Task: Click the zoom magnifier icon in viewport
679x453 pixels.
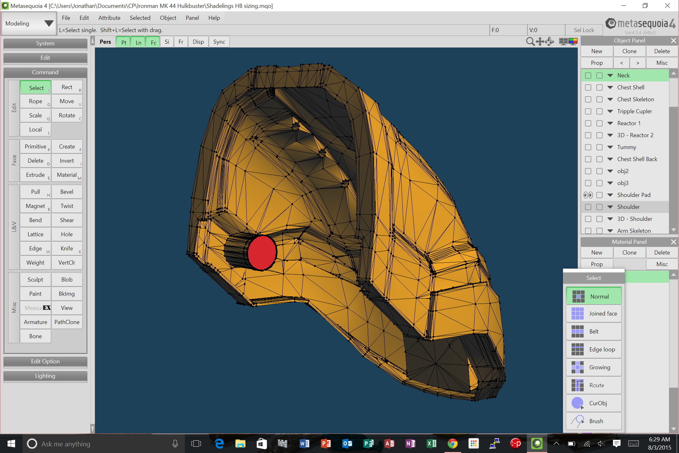Action: 530,42
